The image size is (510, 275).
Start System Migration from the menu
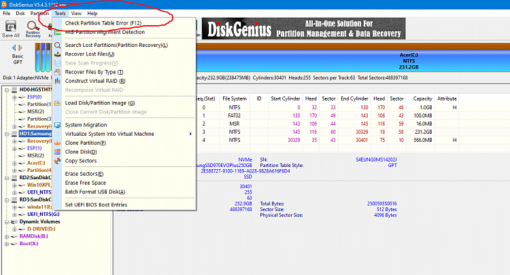pyautogui.click(x=86, y=125)
